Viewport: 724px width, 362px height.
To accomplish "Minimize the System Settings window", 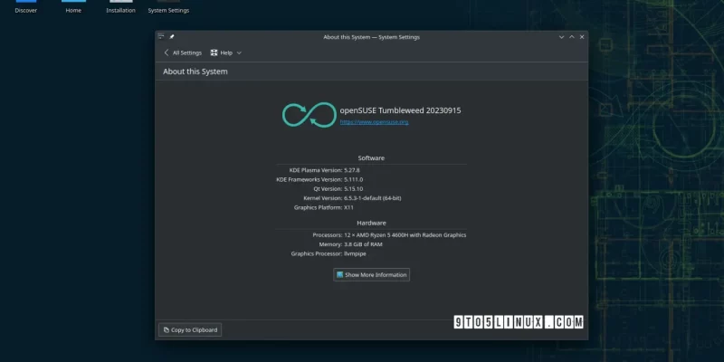I will point(561,37).
